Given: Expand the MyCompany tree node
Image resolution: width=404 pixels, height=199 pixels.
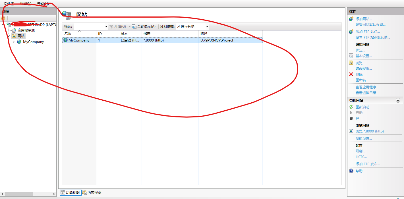Looking at the screenshot, I should pyautogui.click(x=13, y=42).
